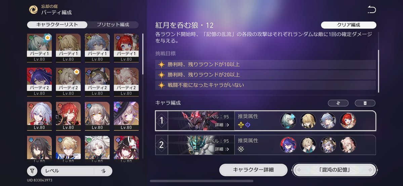Select the purple-haired character in team 2 slot
Viewport: 403px width, 186px height.
pos(288,145)
